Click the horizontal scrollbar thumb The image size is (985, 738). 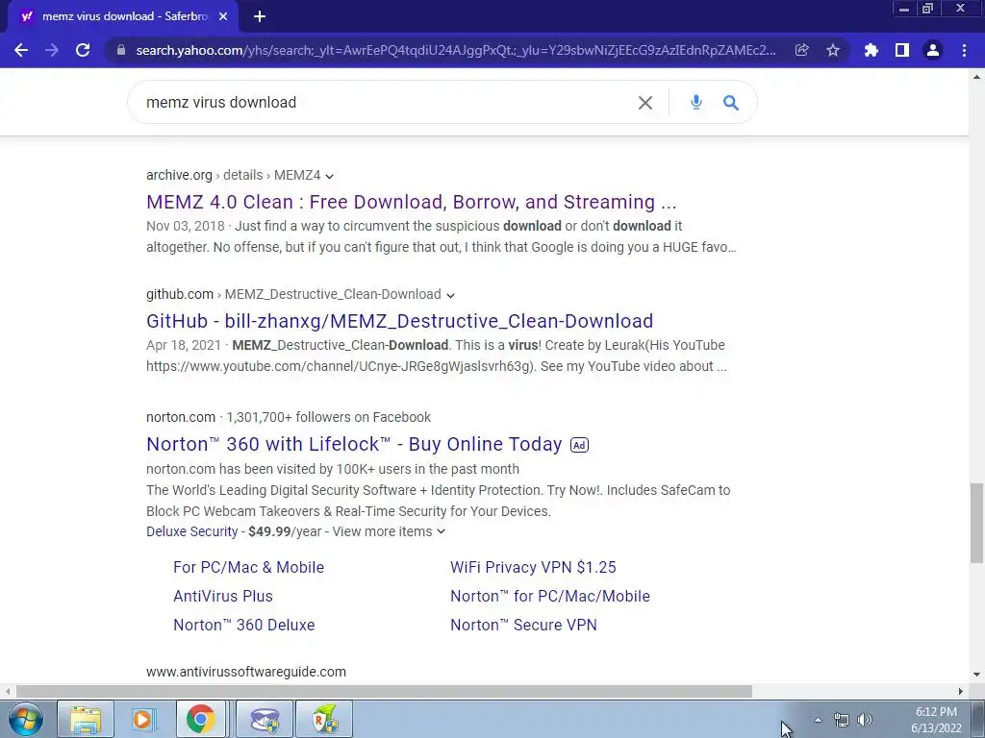(384, 692)
